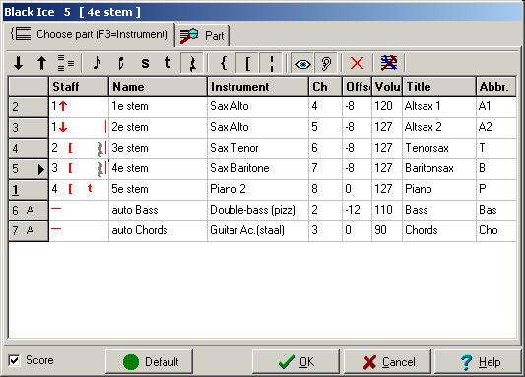Move the part down with the down arrow icon

19,63
